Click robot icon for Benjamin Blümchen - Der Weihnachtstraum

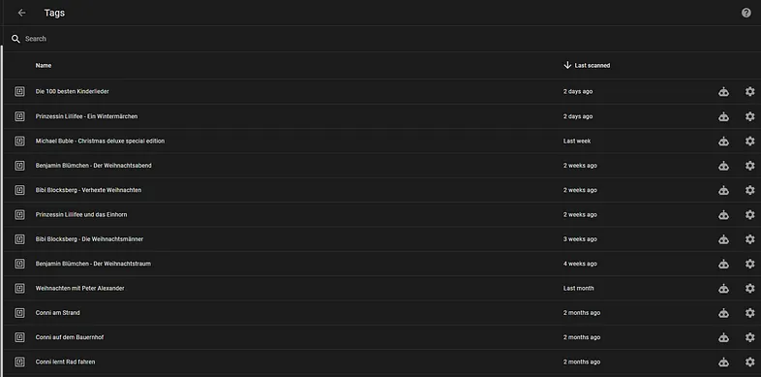723,264
